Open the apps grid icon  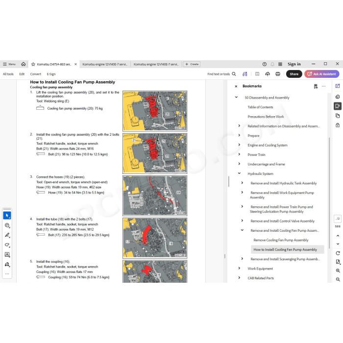[280, 64]
